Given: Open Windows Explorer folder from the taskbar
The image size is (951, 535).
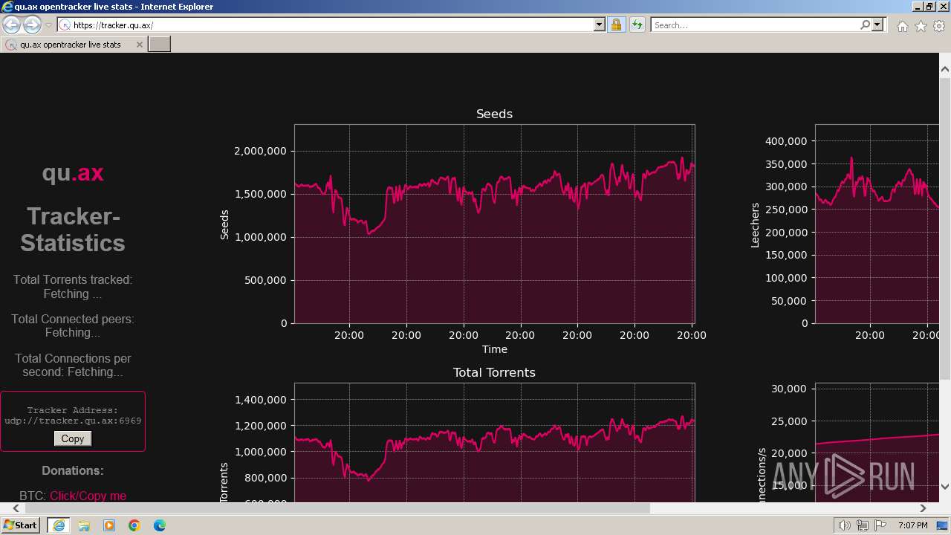Looking at the screenshot, I should tap(84, 525).
